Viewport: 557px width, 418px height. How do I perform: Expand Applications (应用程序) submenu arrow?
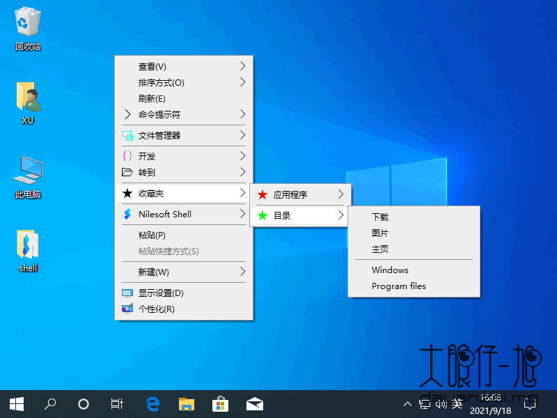coord(340,194)
